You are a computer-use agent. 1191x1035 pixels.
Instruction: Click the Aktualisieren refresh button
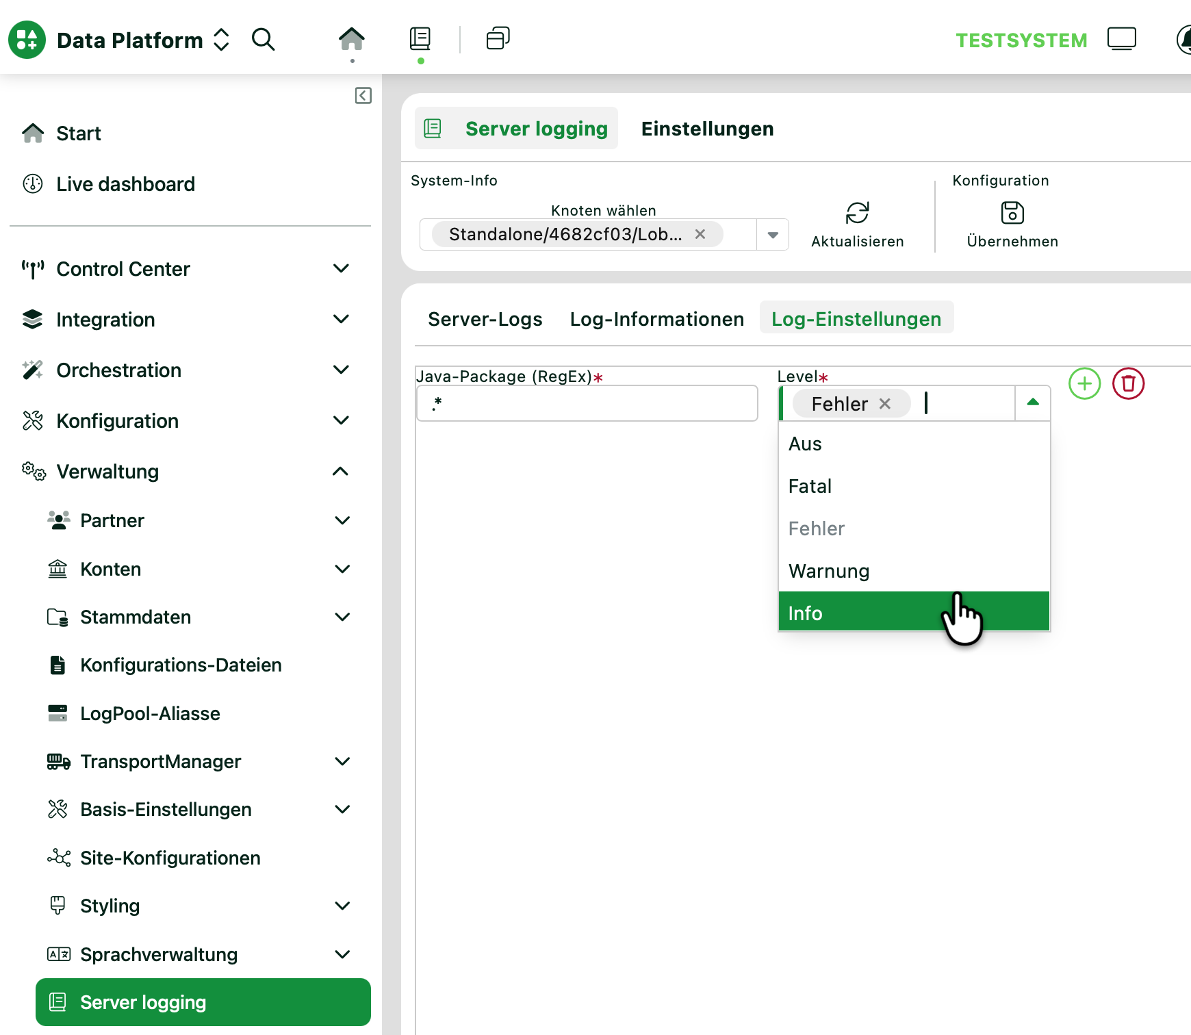tap(858, 225)
